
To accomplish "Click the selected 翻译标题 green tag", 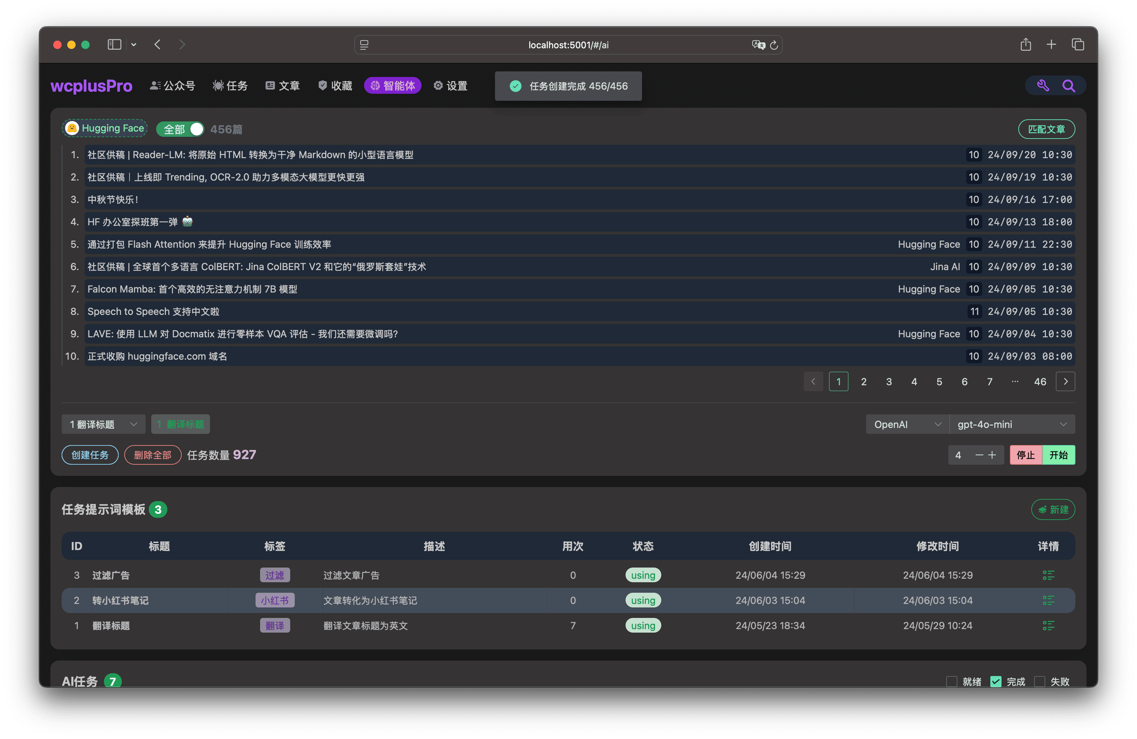I will 181,424.
